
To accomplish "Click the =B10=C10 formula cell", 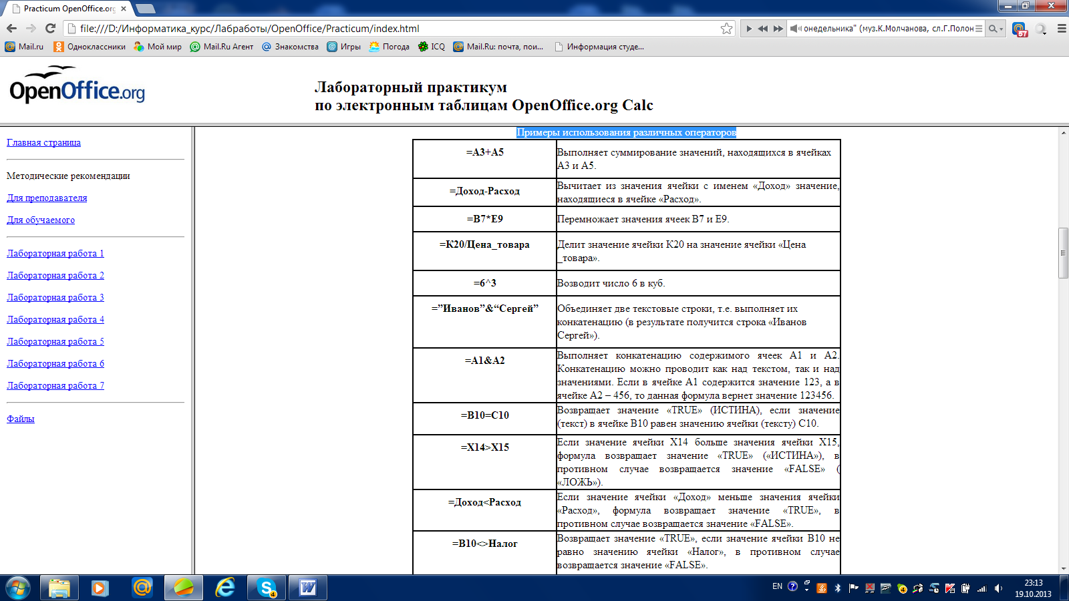I will pyautogui.click(x=484, y=418).
